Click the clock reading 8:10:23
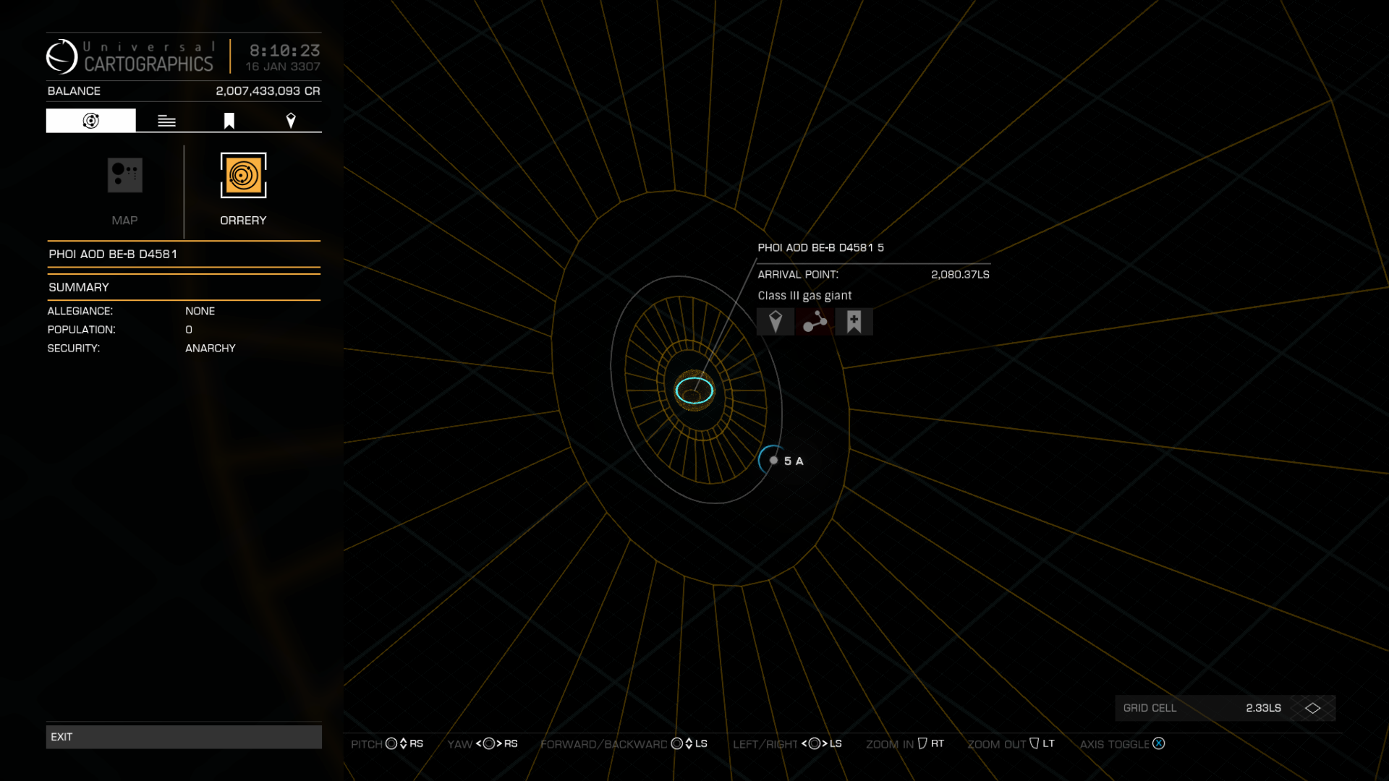1389x781 pixels. (x=284, y=51)
